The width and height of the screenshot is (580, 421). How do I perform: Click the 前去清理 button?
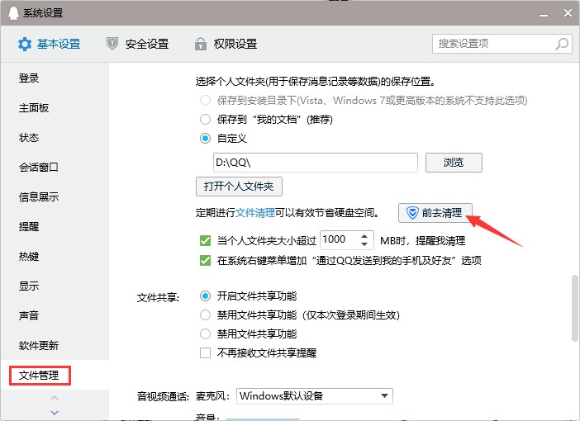435,213
